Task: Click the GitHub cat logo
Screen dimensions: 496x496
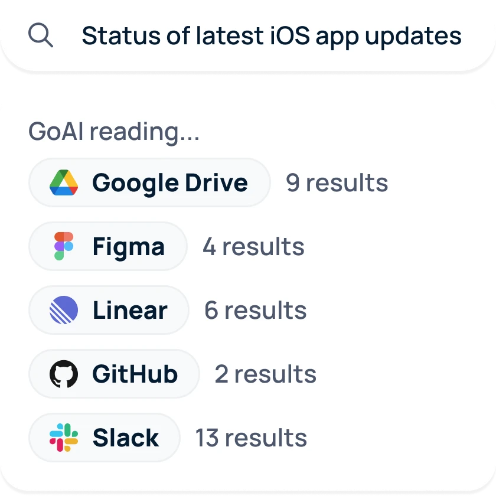Action: [x=65, y=373]
